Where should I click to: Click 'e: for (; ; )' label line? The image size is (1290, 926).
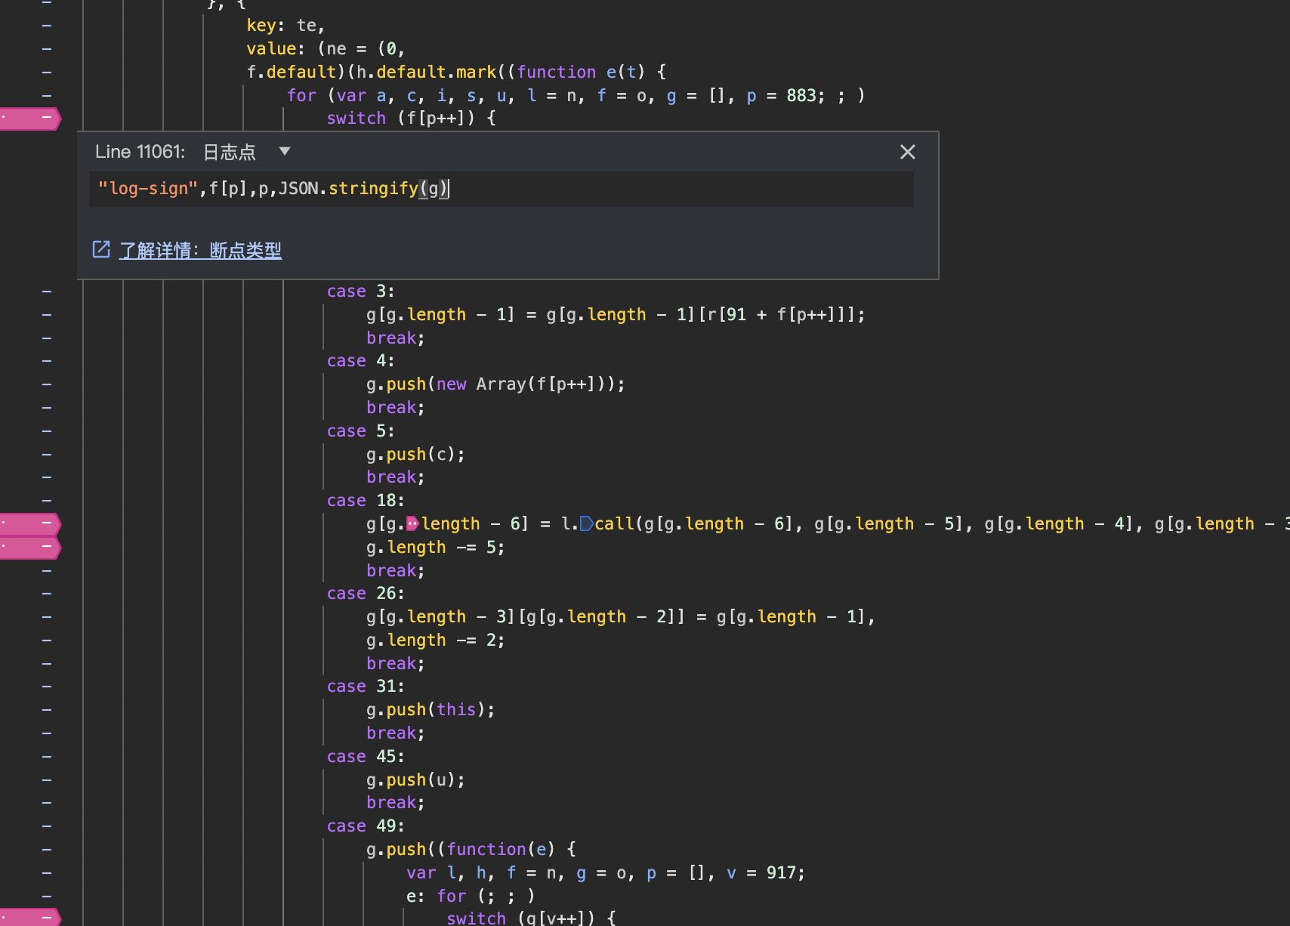pos(471,897)
